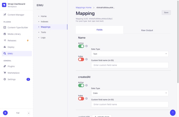Click the Name custom field name input
179x117 pixels.
click(130, 65)
